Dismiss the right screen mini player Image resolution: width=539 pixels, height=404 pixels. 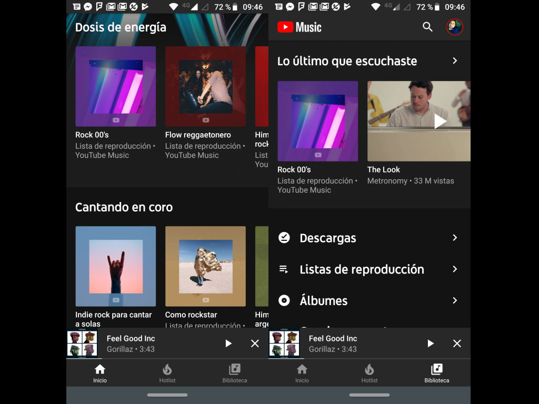pyautogui.click(x=457, y=344)
